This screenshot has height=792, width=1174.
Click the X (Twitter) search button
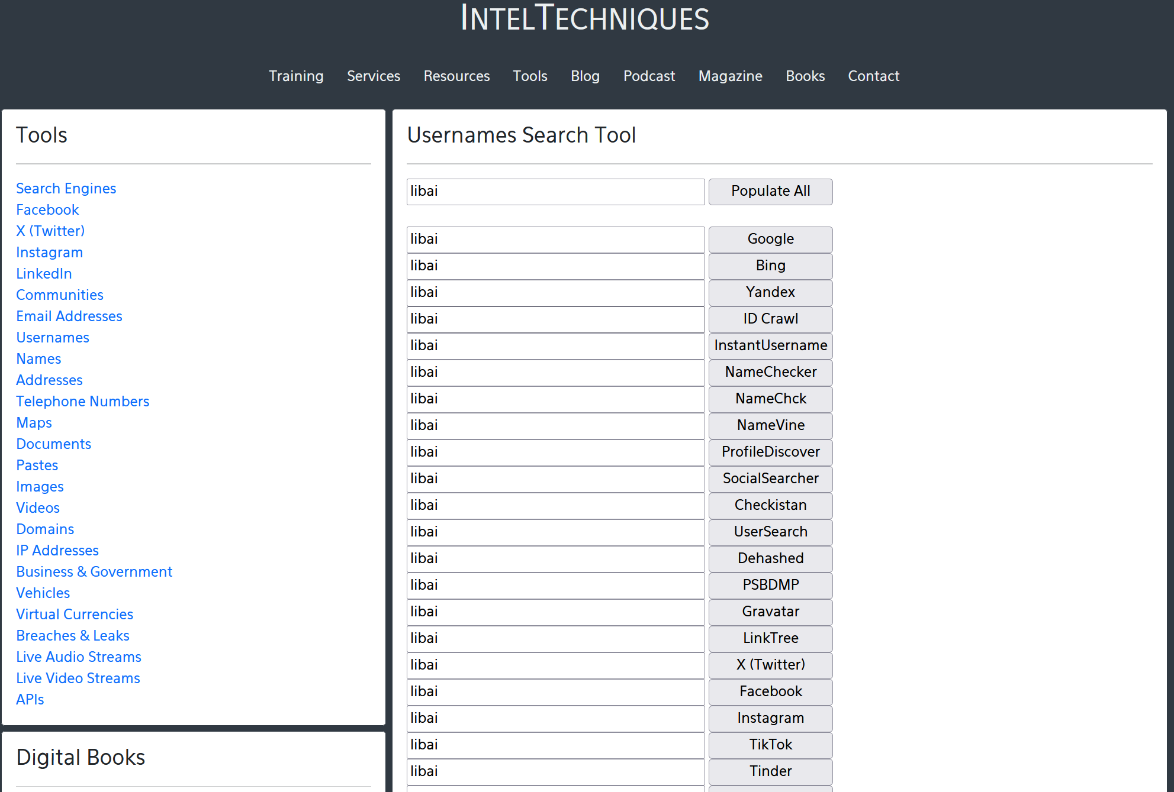770,665
